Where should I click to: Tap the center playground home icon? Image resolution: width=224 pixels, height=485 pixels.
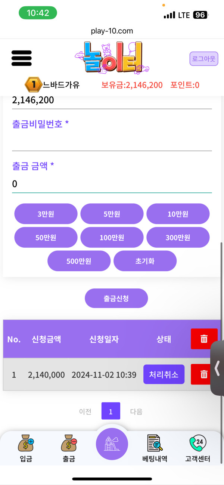pos(112,444)
